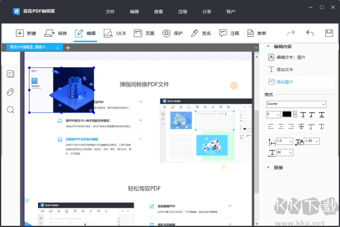Open the 文件 menu
The image size is (340, 227).
point(110,11)
